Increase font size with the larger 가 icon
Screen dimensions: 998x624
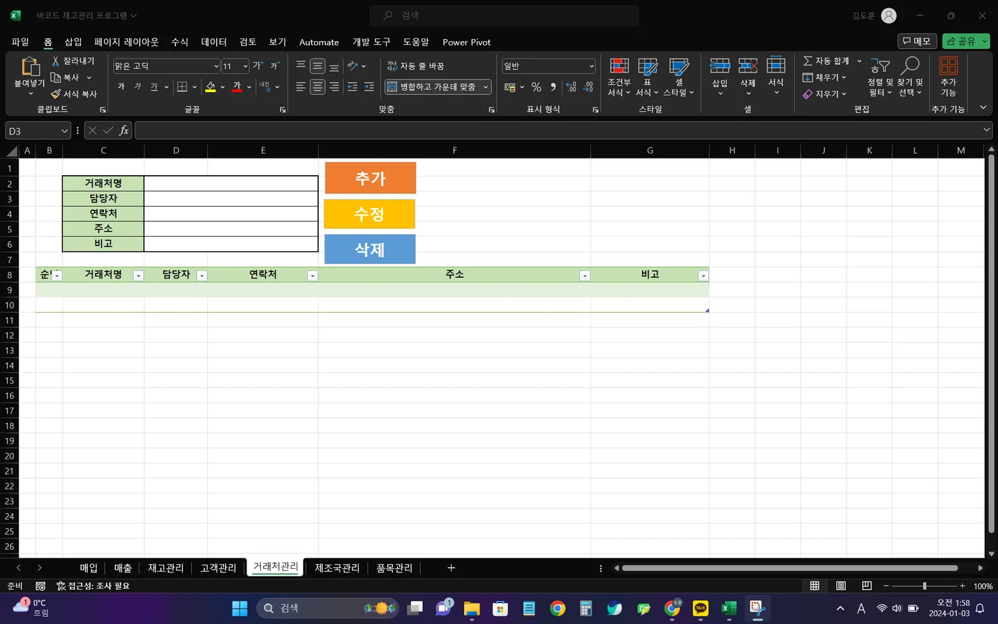(258, 66)
